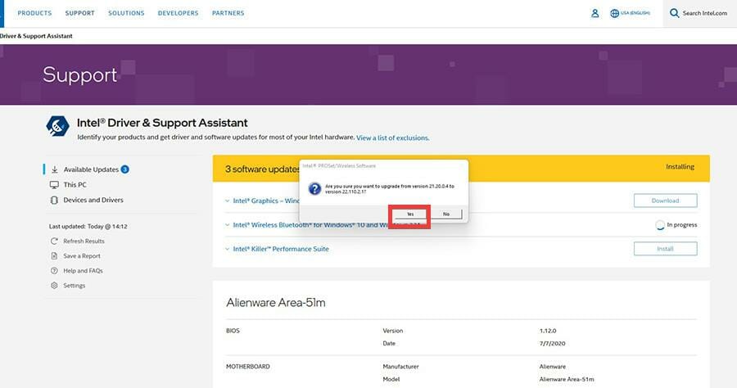Click the user account profile icon
737x388 pixels.
coord(595,13)
